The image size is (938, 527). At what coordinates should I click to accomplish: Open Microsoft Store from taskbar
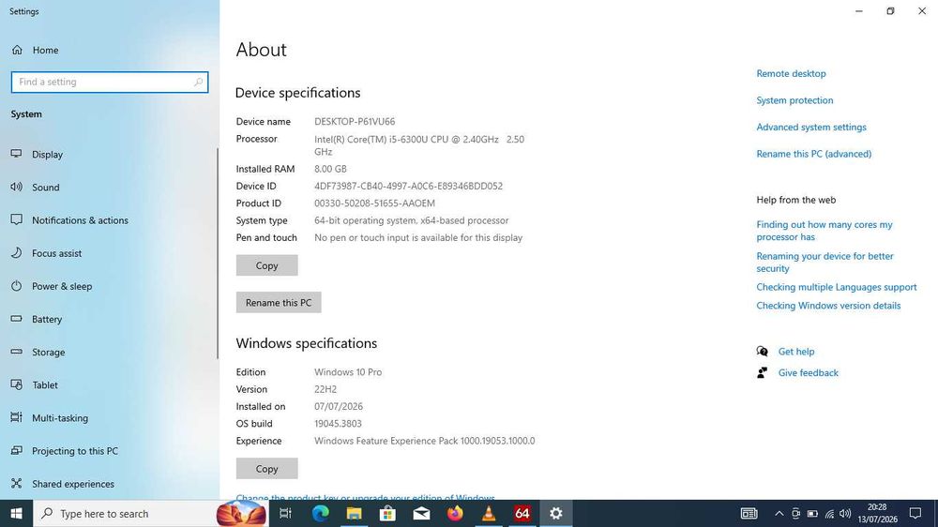387,513
